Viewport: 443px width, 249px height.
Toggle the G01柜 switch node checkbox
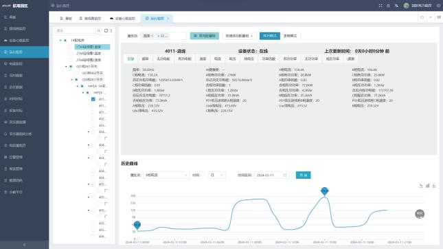click(71, 67)
